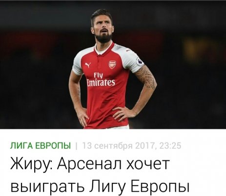The image size is (226, 196).
Task: Click the Arsenal crest on the shirt
Action: click(x=112, y=64)
